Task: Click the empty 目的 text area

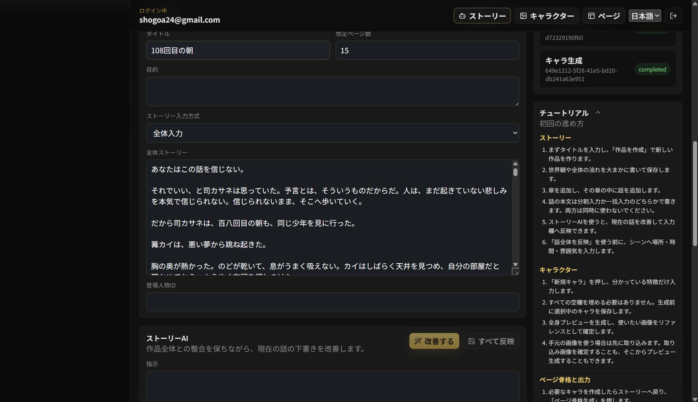Action: coord(333,92)
